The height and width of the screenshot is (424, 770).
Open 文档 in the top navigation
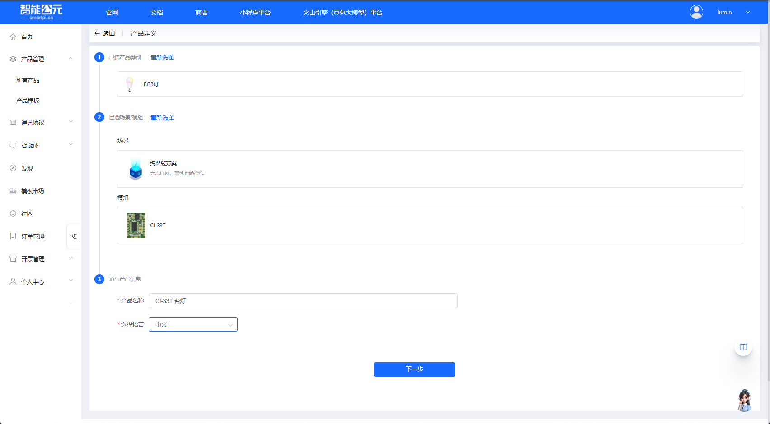(157, 13)
